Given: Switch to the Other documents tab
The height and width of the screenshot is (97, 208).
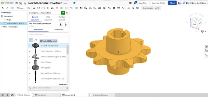Looking at the screenshot, I should pyautogui.click(x=48, y=18).
